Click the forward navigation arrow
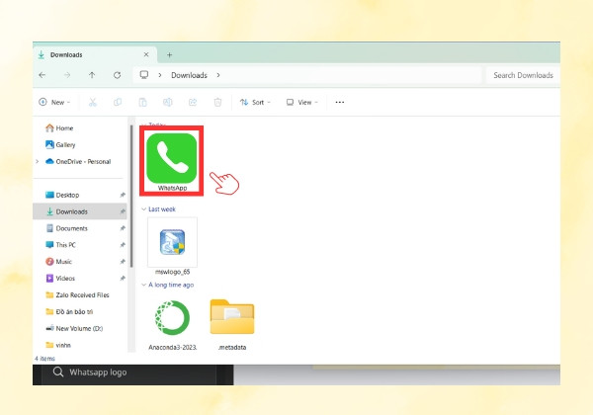The width and height of the screenshot is (593, 415). click(x=67, y=75)
